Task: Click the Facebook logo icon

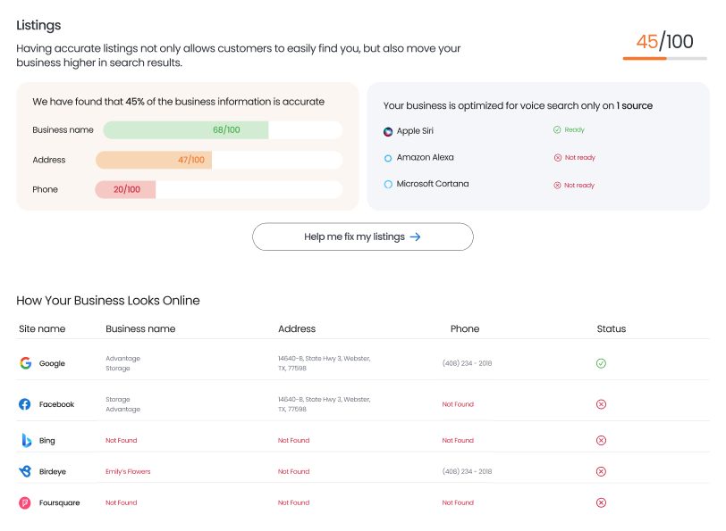Action: pos(25,404)
